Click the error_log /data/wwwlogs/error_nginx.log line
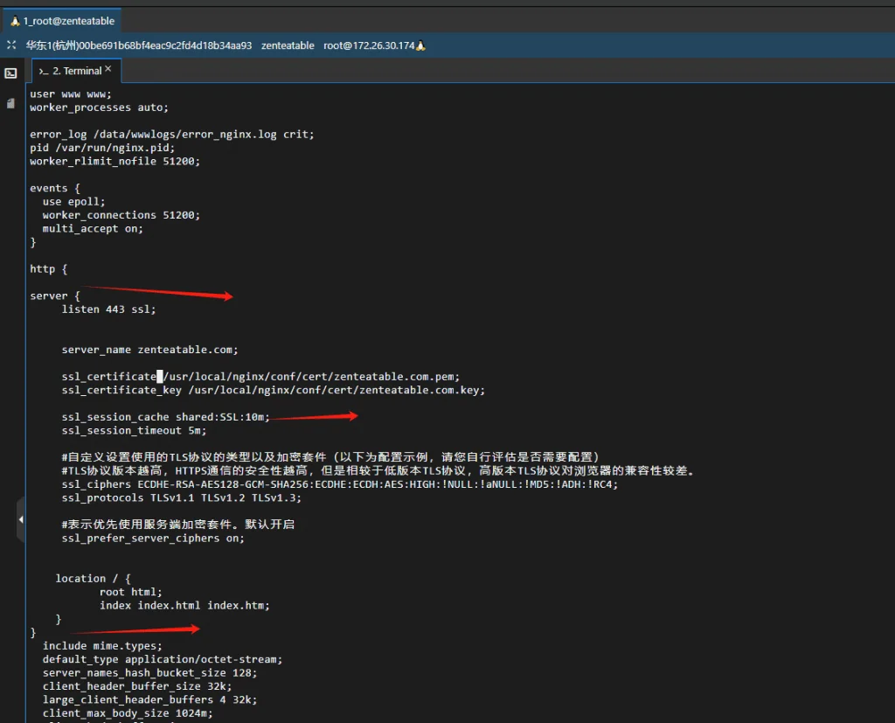 click(x=172, y=135)
